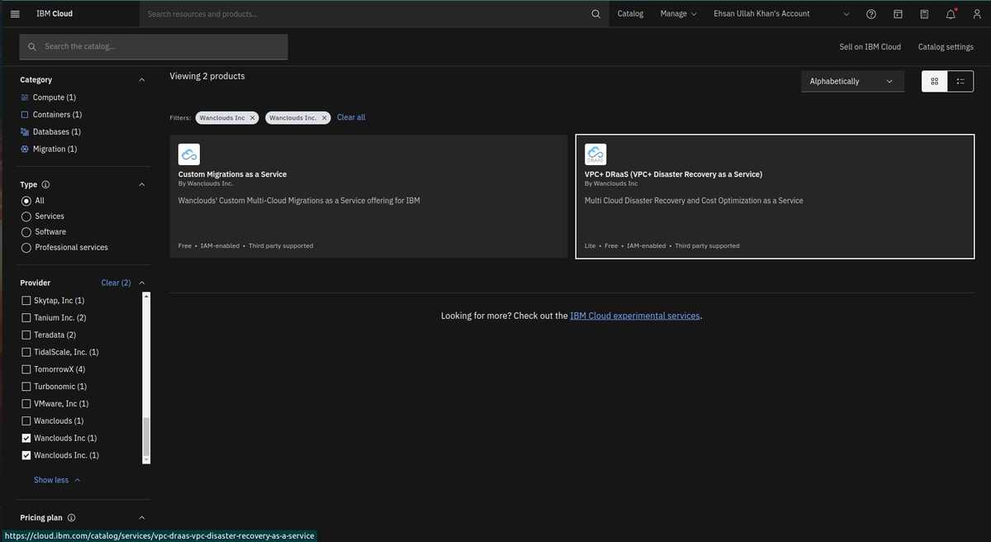This screenshot has height=542, width=991.
Task: Open the VPC+ DRaaS product tile
Action: point(775,197)
